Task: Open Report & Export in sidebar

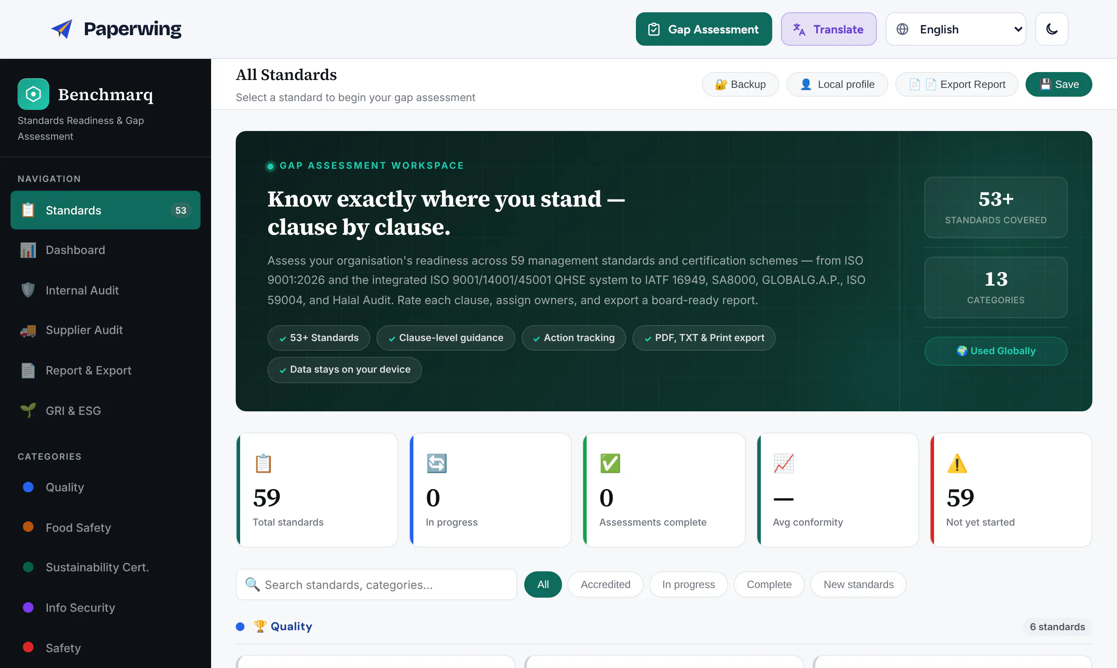Action: [106, 370]
